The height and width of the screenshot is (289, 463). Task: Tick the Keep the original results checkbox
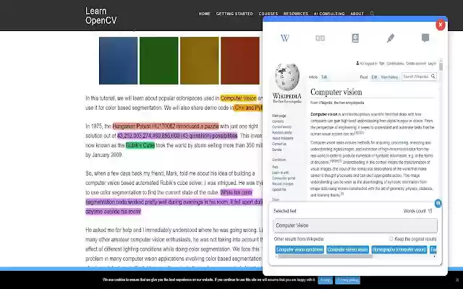pyautogui.click(x=391, y=238)
